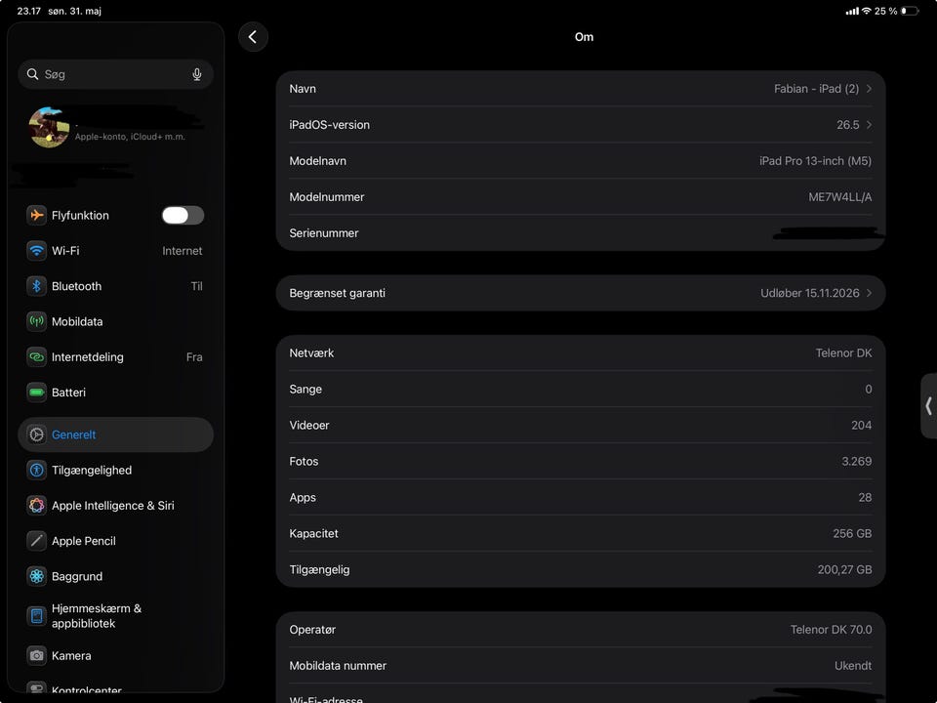
Task: Tap the Wi-Fi status value Internet
Action: coord(182,251)
